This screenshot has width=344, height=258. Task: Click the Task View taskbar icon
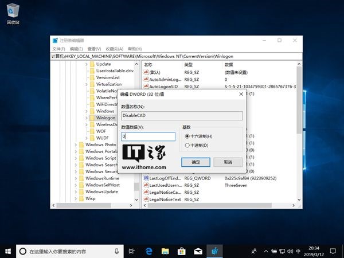pos(132,251)
